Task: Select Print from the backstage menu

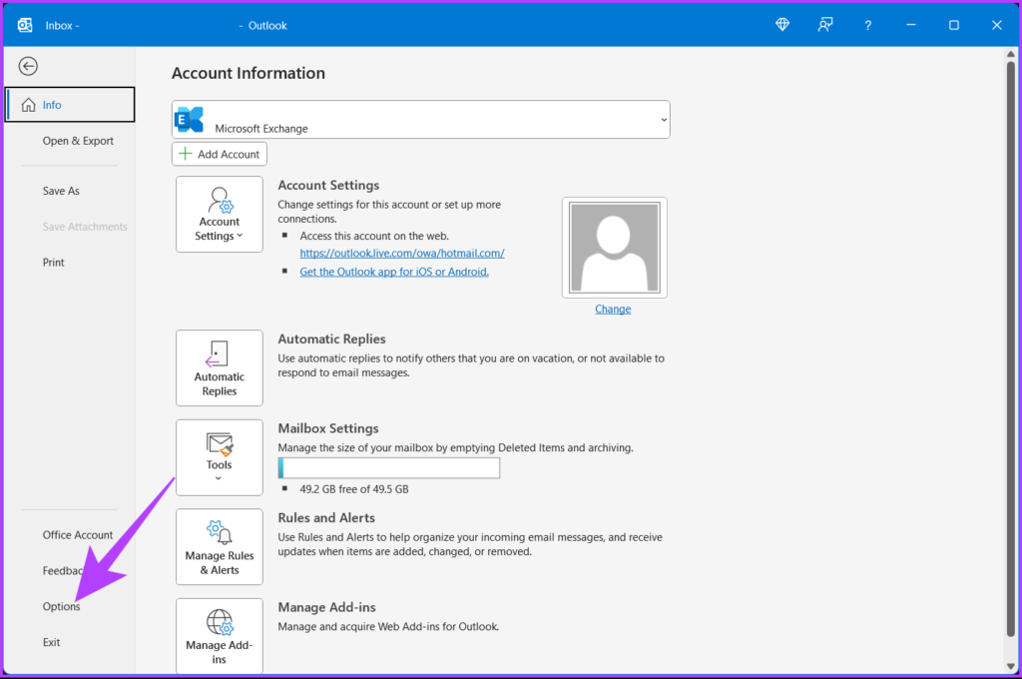Action: coord(53,263)
